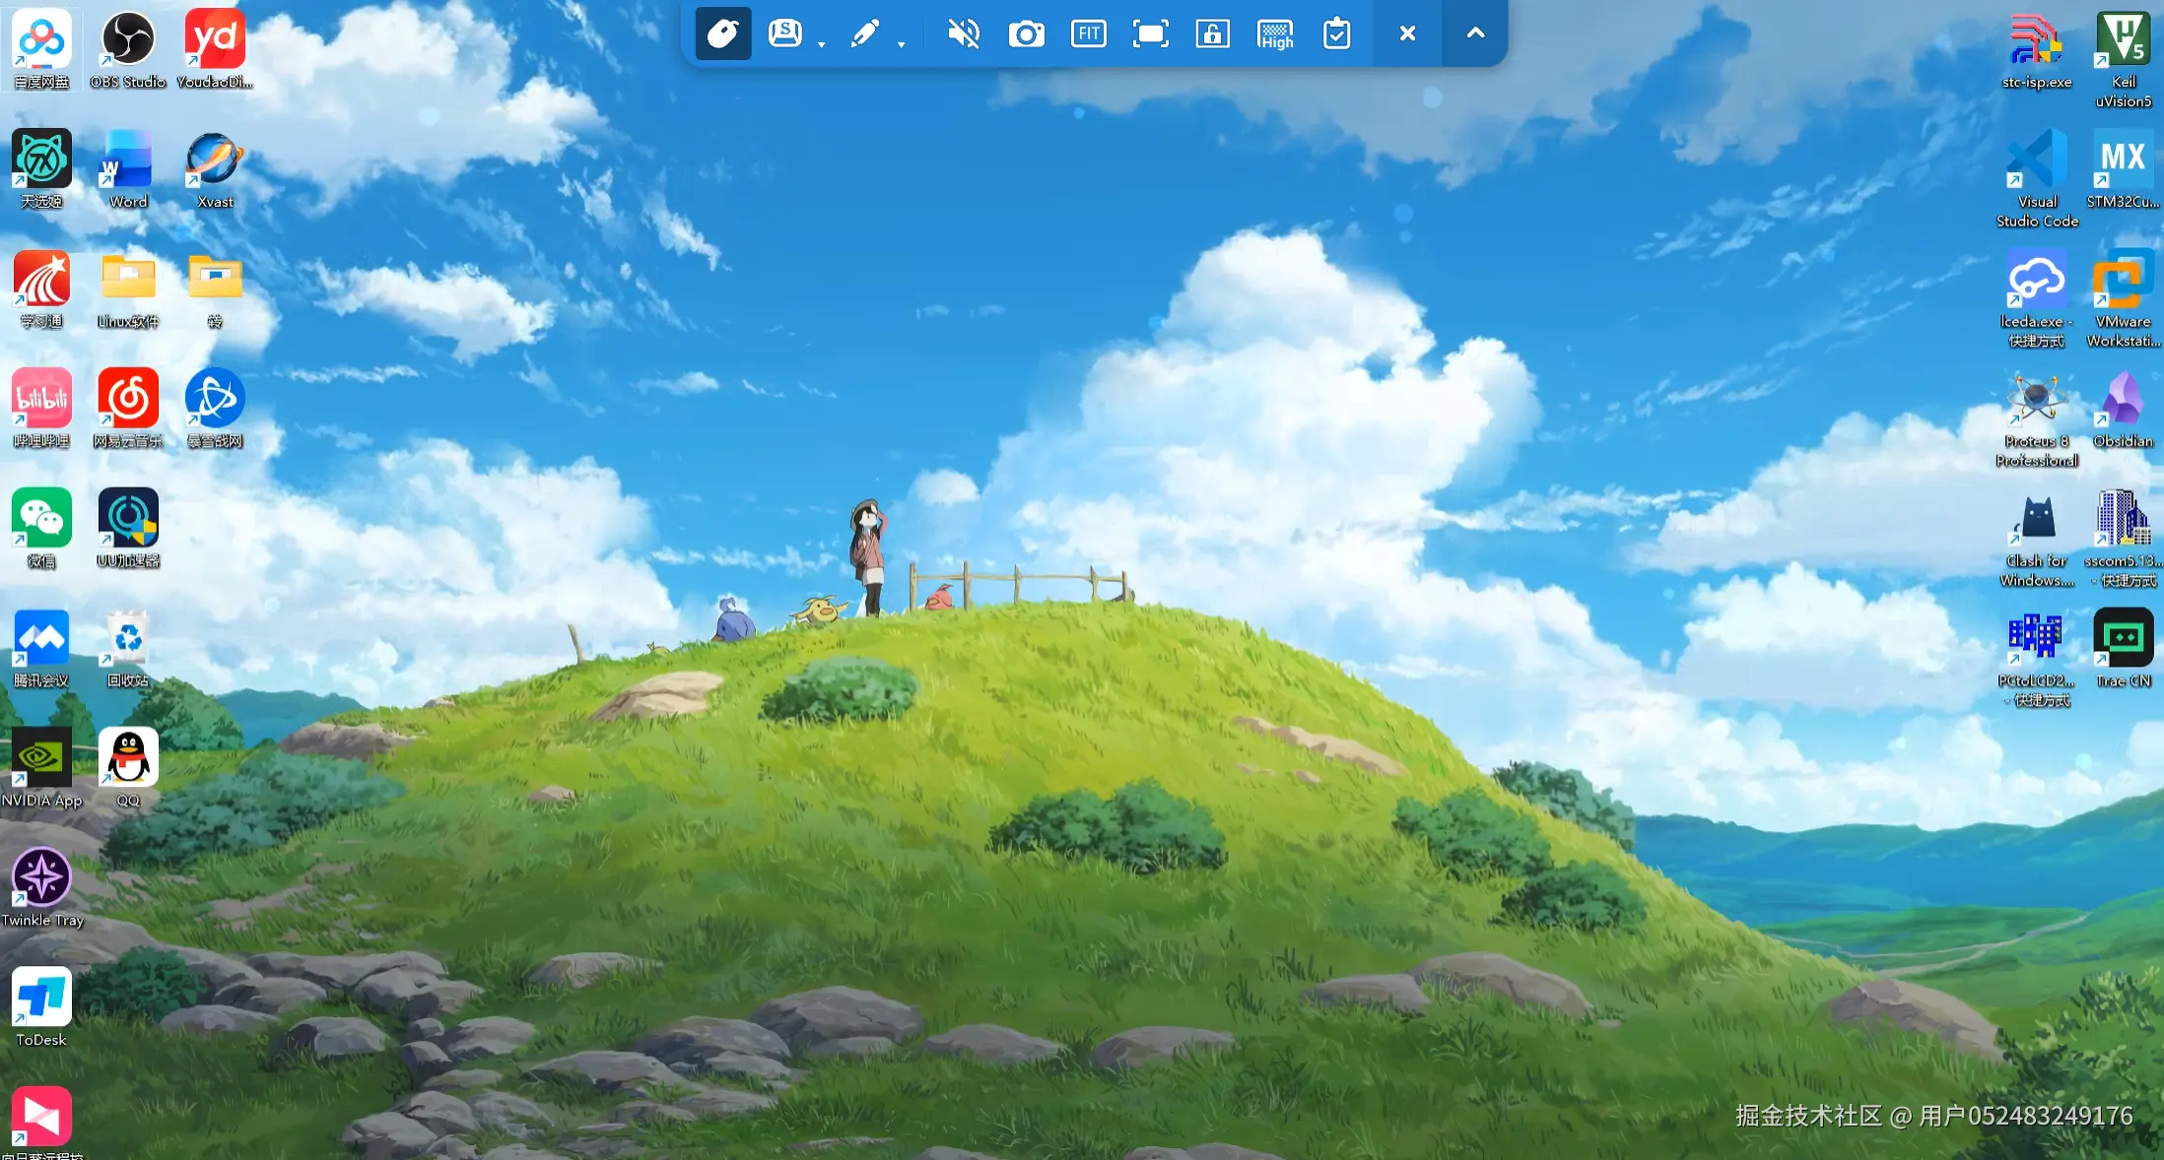Click the FIT screen scaling icon
This screenshot has width=2164, height=1160.
click(1089, 33)
